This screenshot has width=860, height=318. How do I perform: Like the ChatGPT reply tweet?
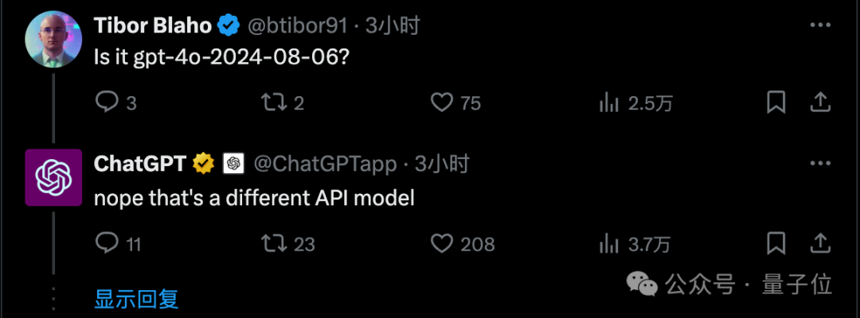click(442, 243)
